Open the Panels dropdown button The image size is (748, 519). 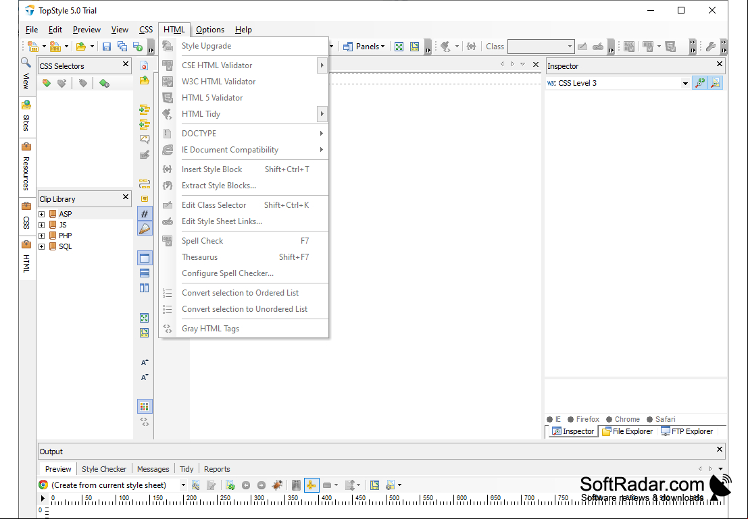tap(364, 46)
